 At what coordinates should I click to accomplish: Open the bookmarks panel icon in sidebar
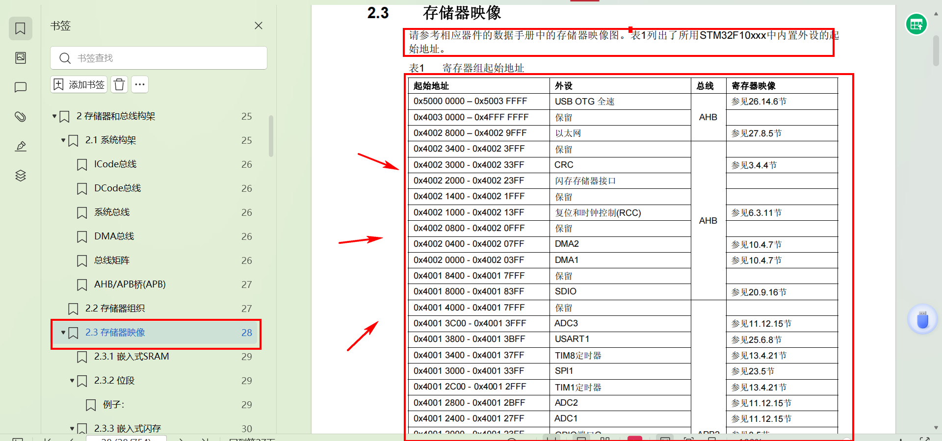pos(20,28)
